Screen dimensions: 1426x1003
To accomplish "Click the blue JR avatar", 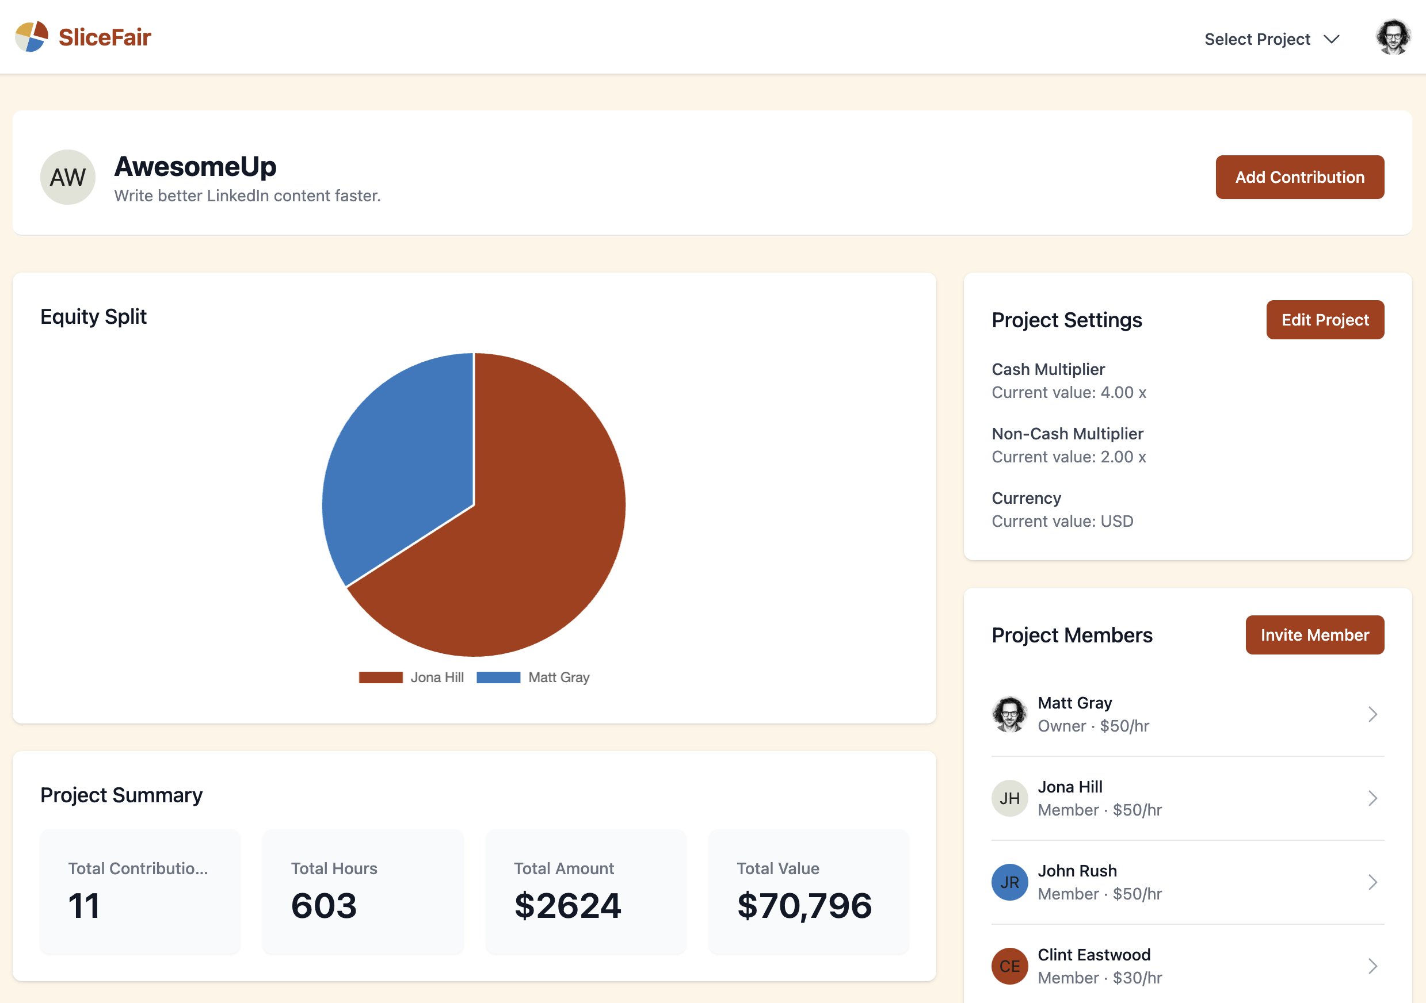I will [x=1009, y=882].
